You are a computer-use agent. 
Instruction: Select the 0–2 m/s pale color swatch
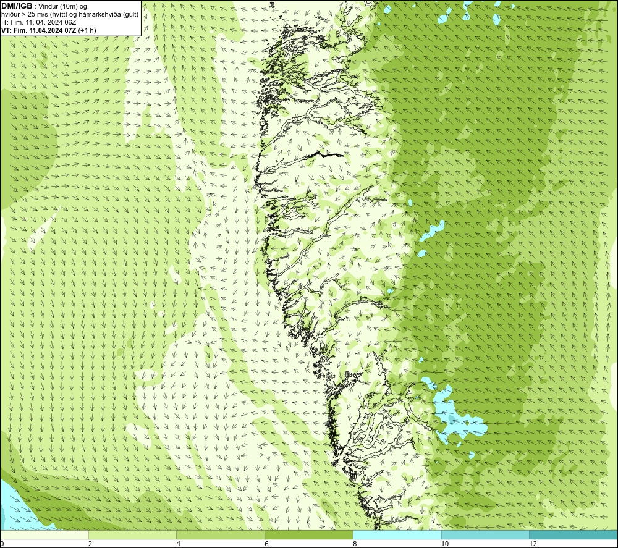44,534
